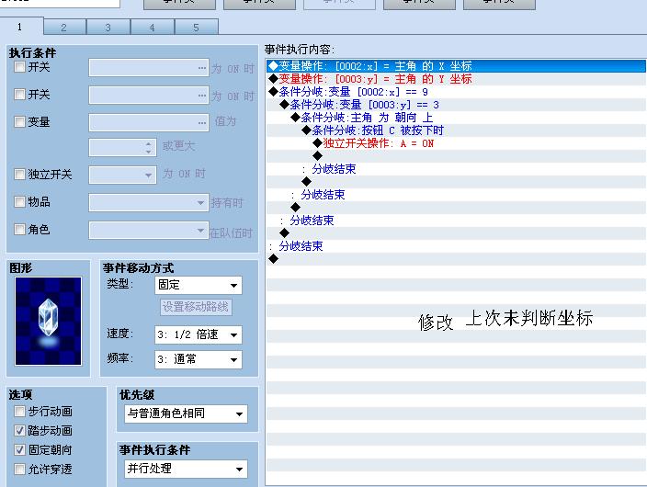Click the crystal event graphic thumbnail

(x=49, y=321)
